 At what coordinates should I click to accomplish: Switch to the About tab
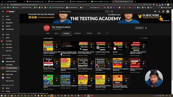[99, 33]
